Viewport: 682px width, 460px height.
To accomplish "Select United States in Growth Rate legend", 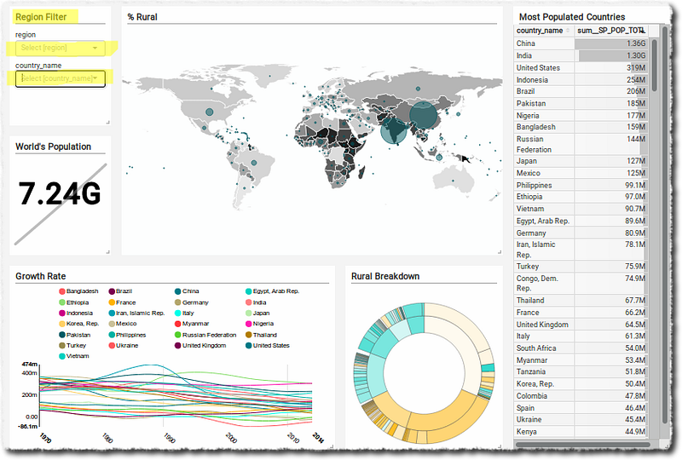I will pyautogui.click(x=268, y=346).
